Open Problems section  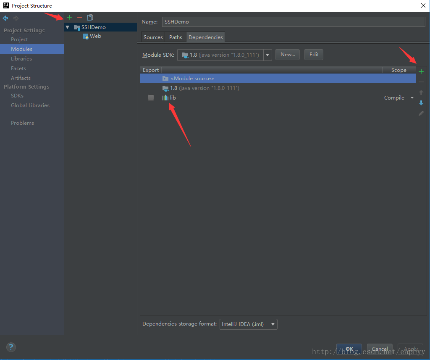tap(23, 123)
